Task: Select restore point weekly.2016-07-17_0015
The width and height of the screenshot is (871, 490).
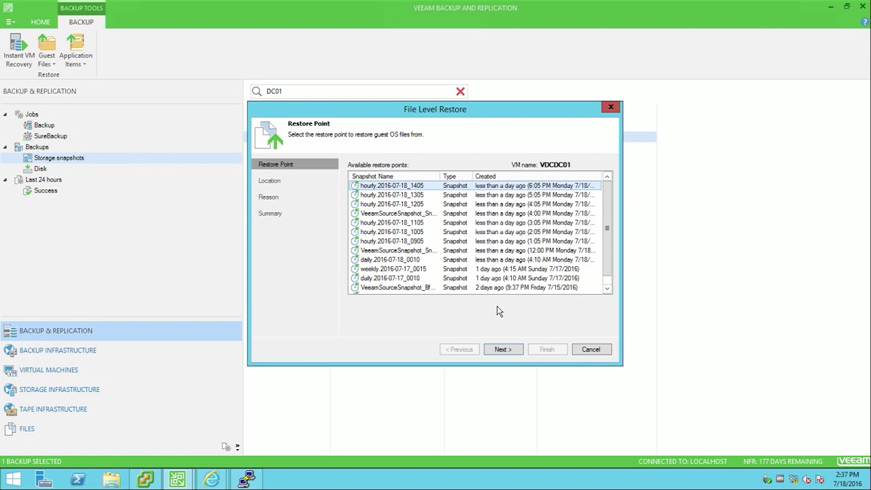Action: pos(475,269)
